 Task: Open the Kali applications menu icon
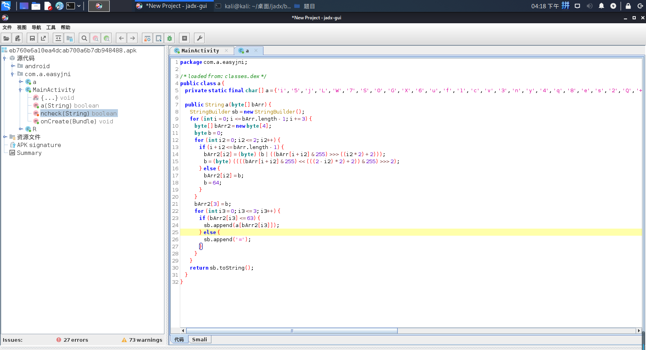coord(6,6)
